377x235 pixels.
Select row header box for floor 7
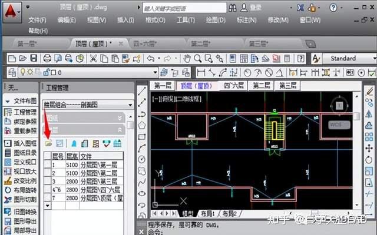(x=48, y=198)
